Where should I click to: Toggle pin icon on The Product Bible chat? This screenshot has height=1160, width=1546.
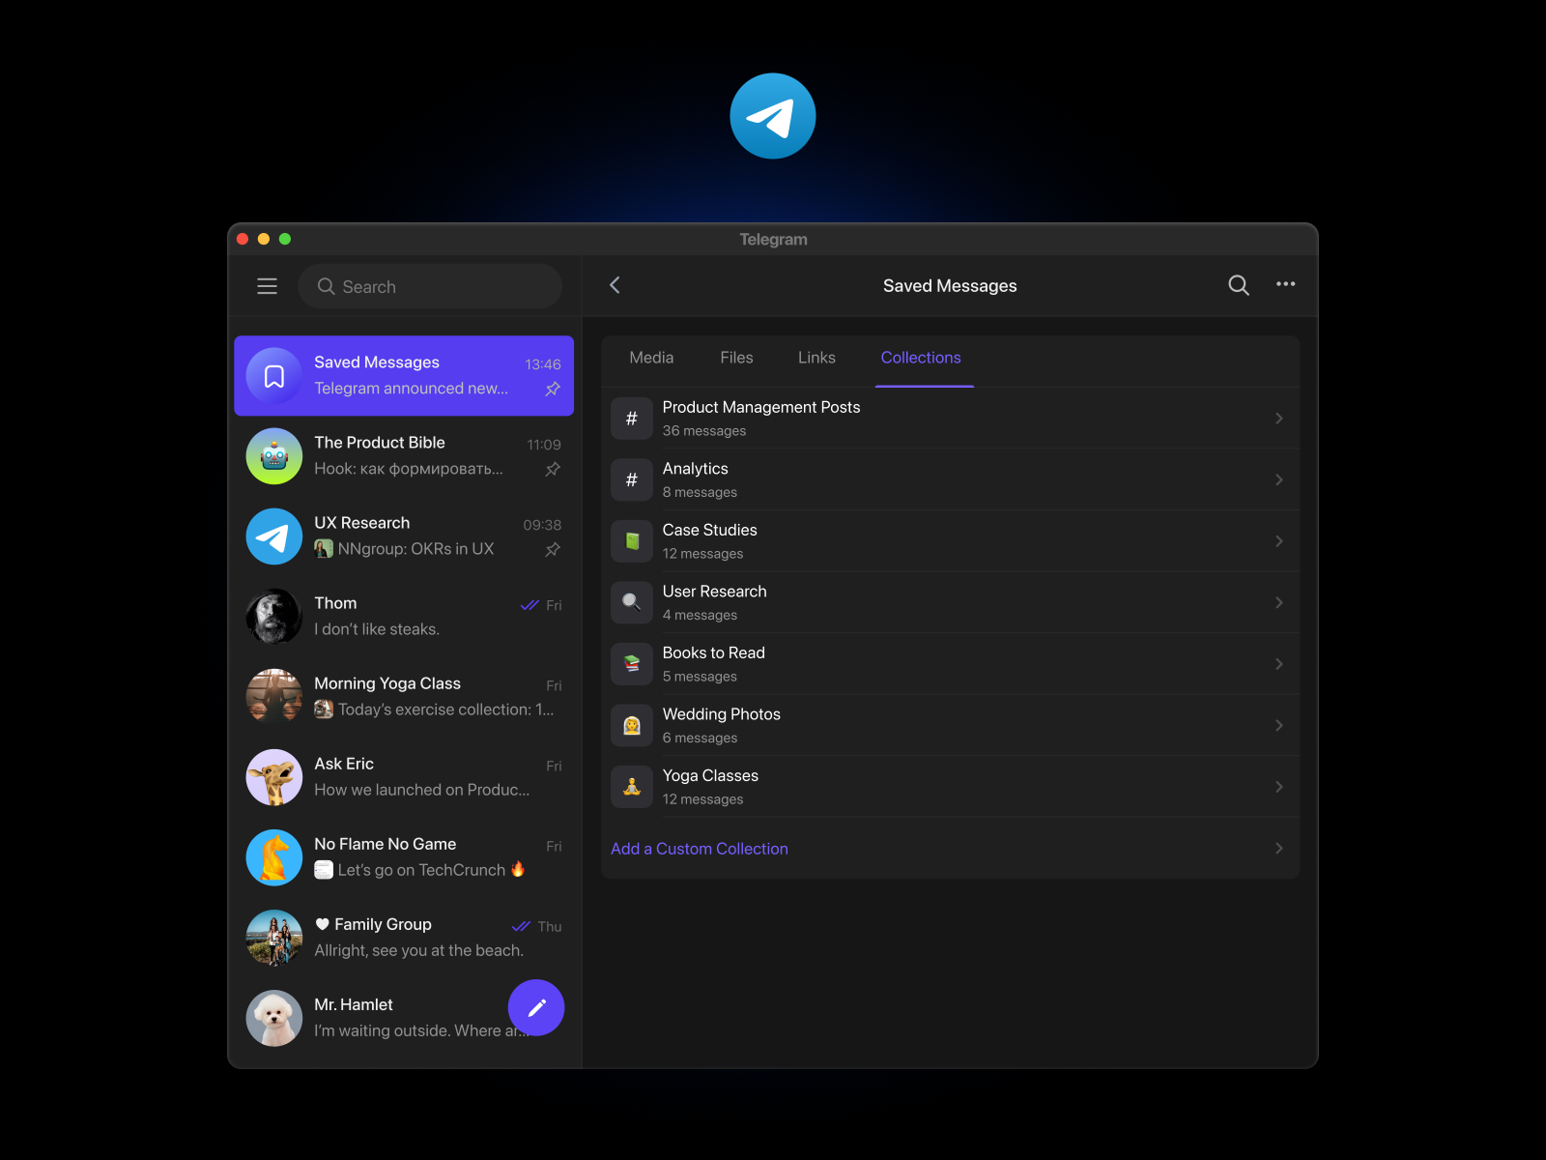click(x=553, y=469)
